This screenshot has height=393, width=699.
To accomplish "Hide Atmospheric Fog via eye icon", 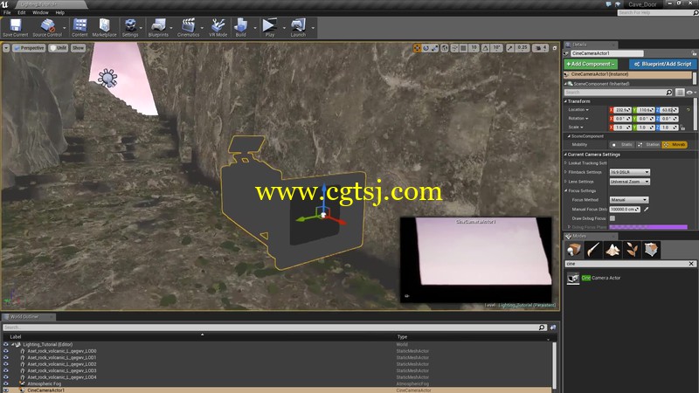I will pos(6,383).
